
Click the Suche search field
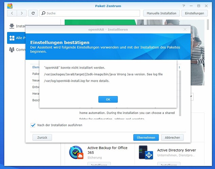pos(90,13)
